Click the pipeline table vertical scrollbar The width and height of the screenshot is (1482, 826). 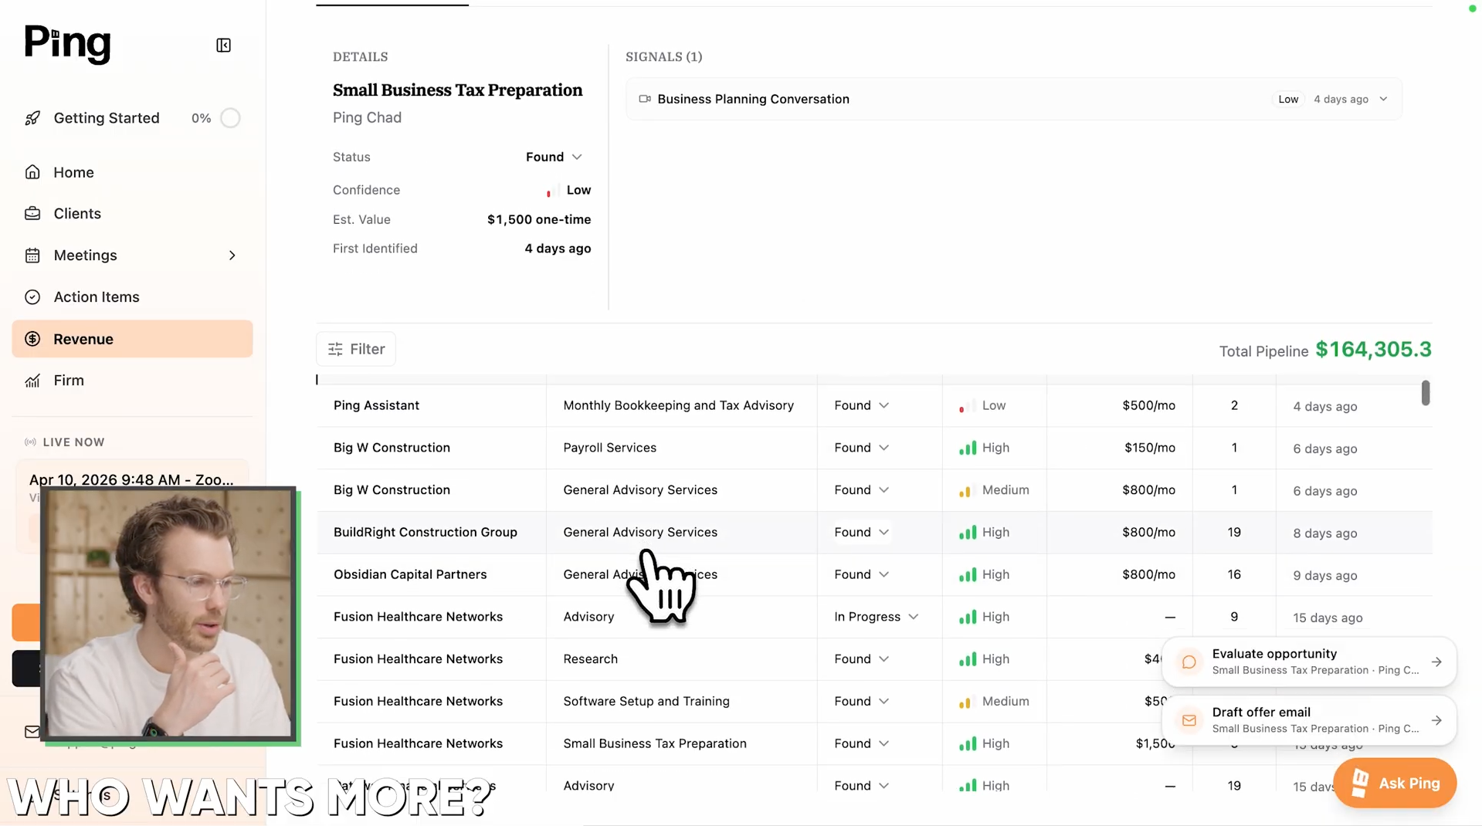click(1426, 393)
